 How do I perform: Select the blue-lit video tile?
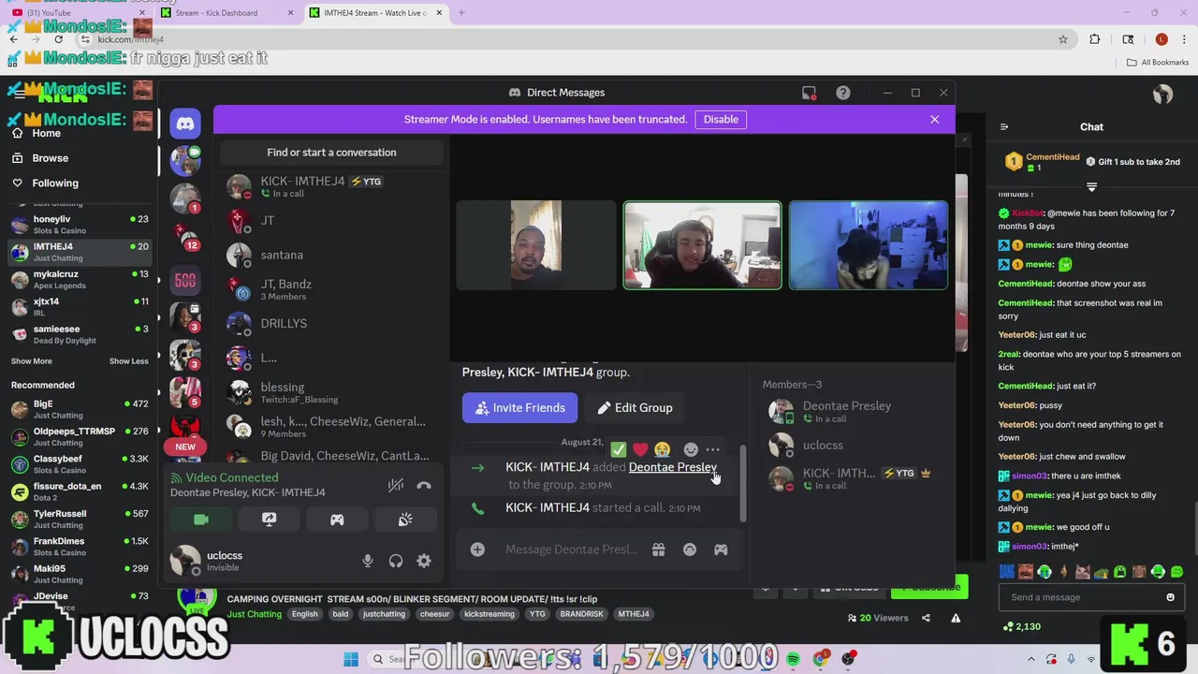868,245
